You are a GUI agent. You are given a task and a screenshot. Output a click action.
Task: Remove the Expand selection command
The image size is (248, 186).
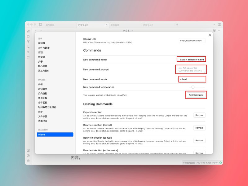199,115
